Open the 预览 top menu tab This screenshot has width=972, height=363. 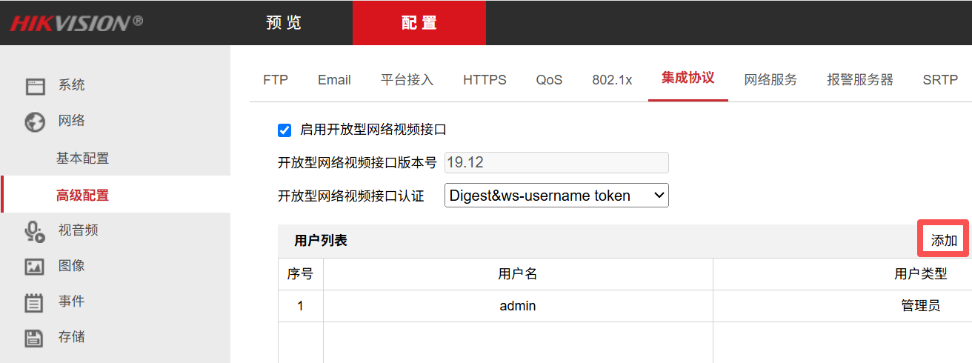point(284,23)
